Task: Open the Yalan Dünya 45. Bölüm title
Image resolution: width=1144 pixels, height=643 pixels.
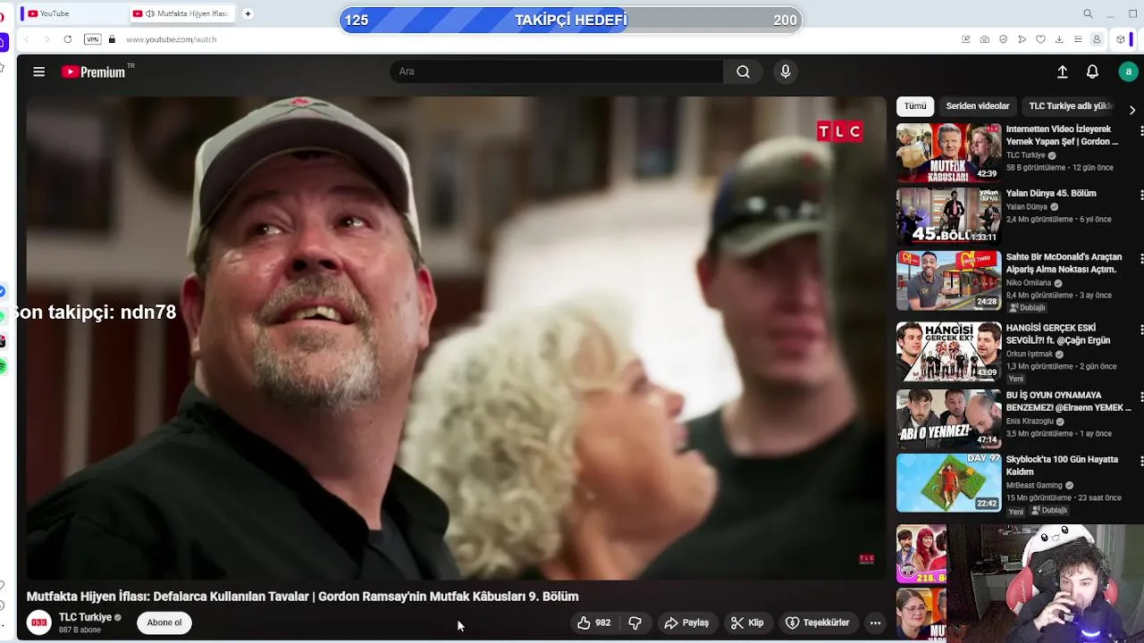Action: click(1051, 193)
